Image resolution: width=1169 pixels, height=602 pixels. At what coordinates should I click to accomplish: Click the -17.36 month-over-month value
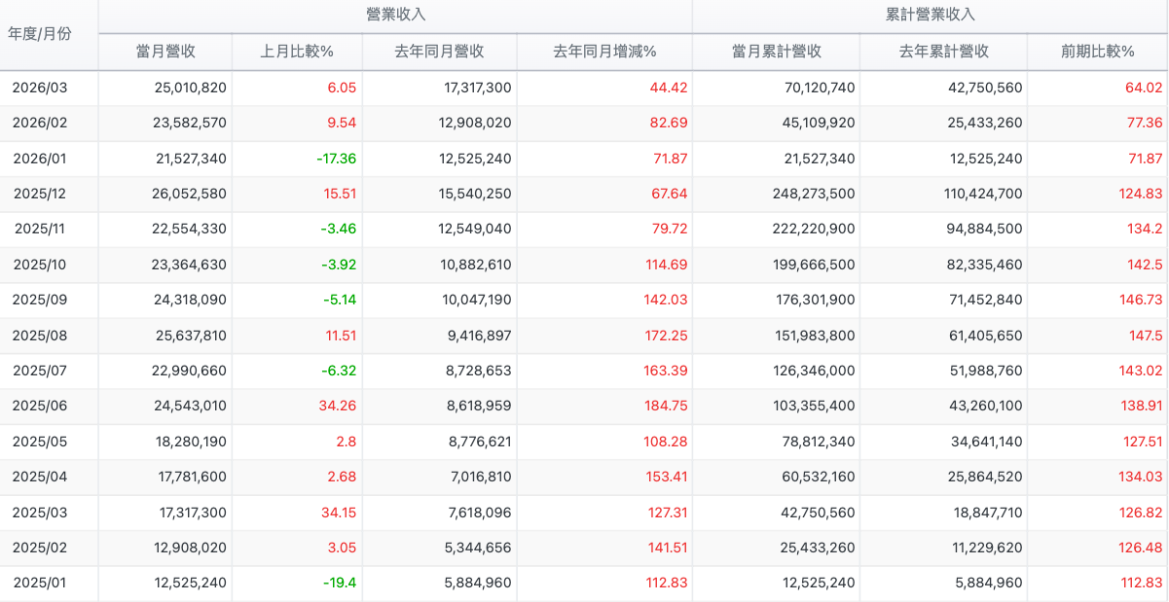coord(336,159)
